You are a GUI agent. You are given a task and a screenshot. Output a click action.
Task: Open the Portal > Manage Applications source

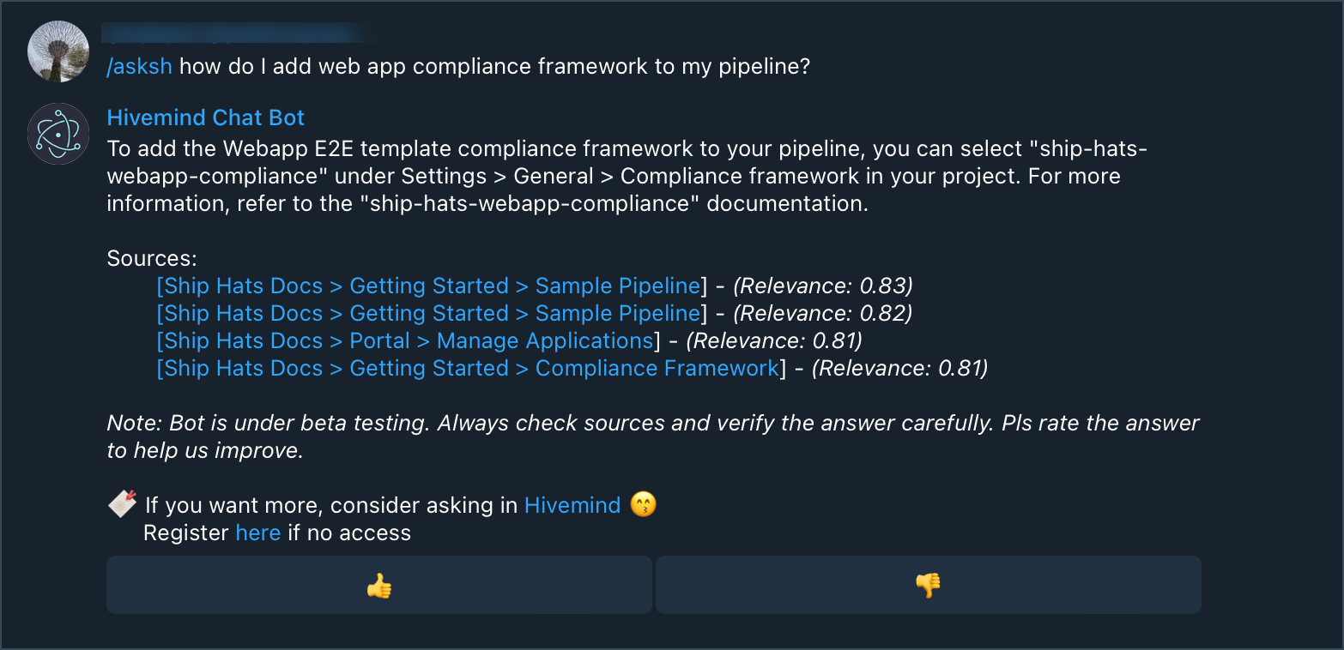tap(405, 340)
